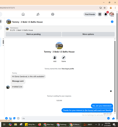Click the listing price text "$1,270"
The image size is (118, 127).
click(x=12, y=30)
